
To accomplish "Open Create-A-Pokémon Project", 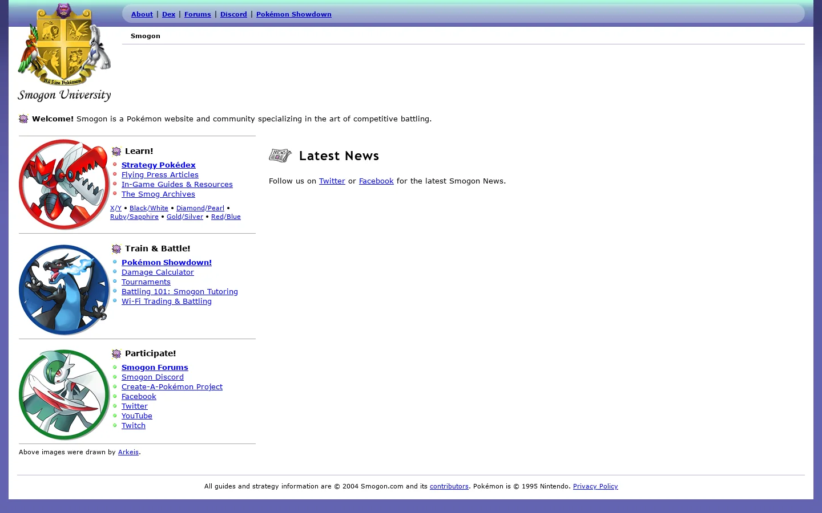I will [172, 386].
